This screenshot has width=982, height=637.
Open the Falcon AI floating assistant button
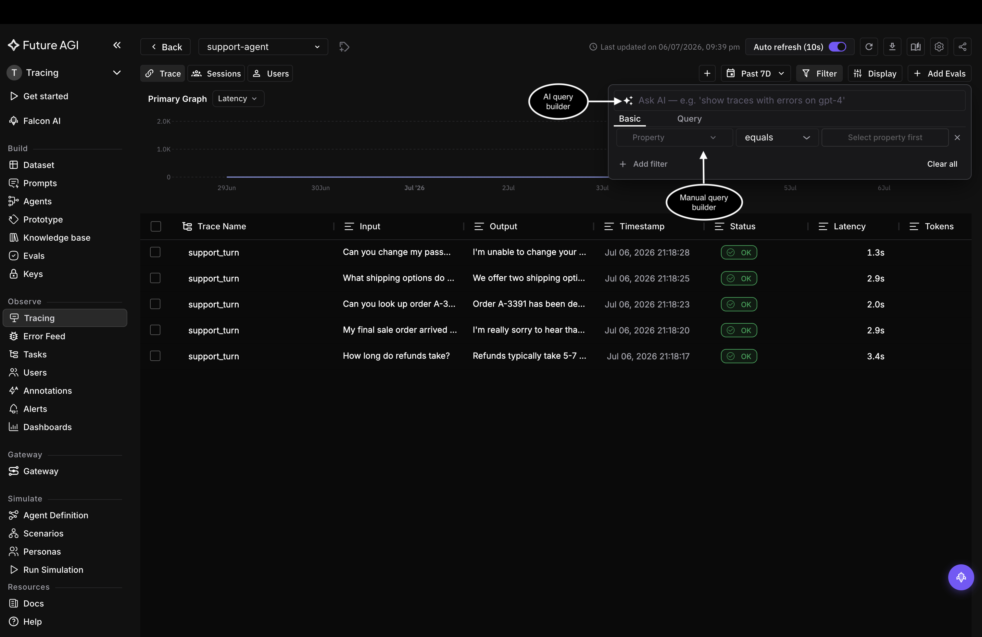[961, 577]
